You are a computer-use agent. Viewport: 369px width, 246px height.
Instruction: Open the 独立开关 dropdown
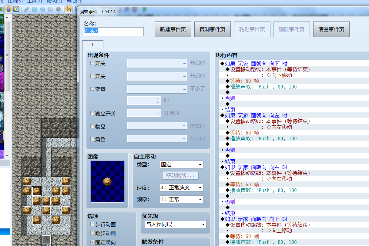click(x=144, y=113)
